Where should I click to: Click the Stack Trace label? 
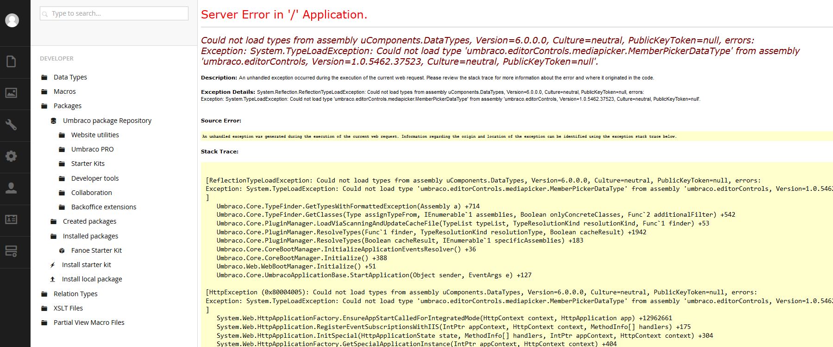pyautogui.click(x=219, y=152)
